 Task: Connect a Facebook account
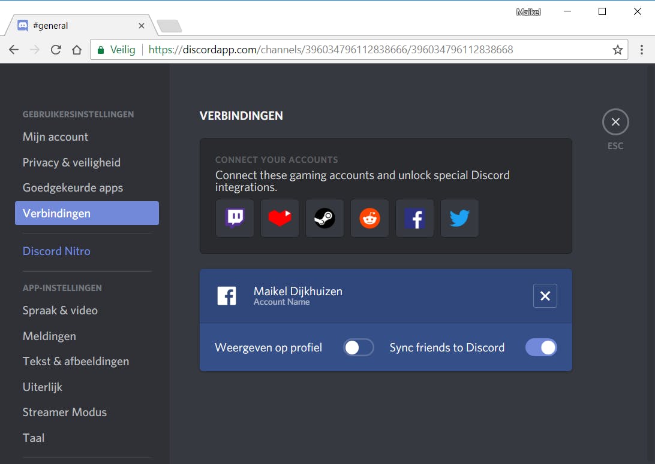(x=414, y=218)
